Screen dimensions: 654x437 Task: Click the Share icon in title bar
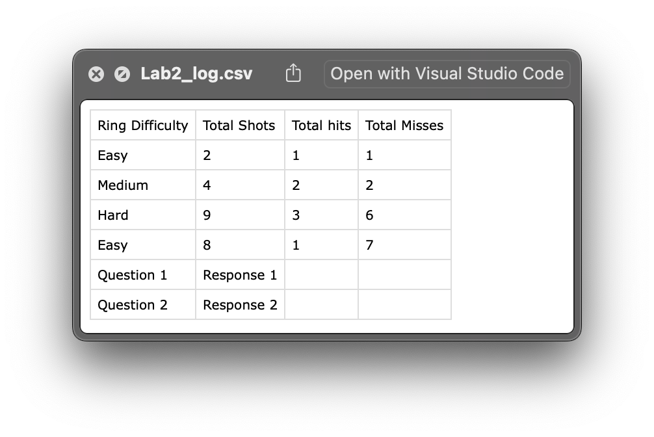click(x=293, y=73)
